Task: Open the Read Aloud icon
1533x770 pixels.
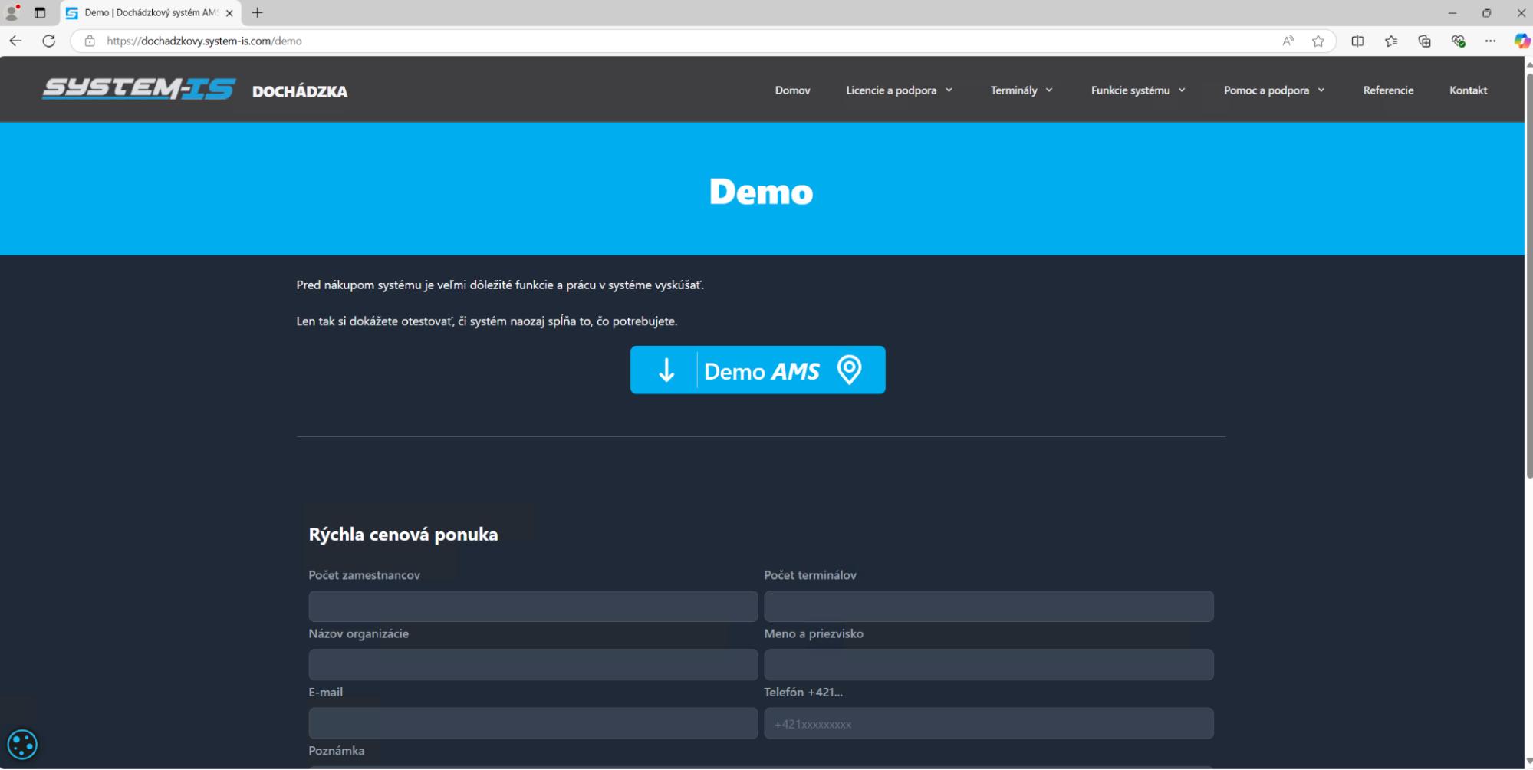Action: click(1288, 41)
